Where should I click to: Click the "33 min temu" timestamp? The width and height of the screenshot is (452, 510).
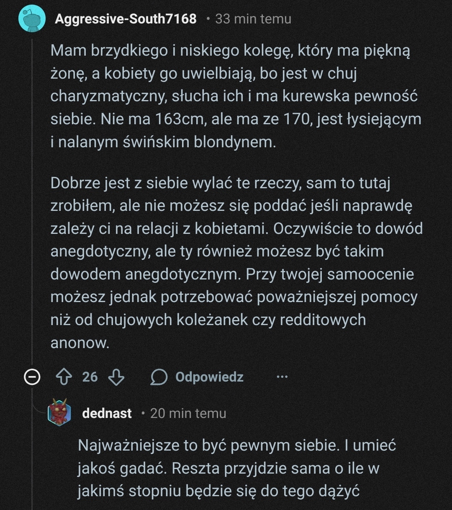[253, 19]
